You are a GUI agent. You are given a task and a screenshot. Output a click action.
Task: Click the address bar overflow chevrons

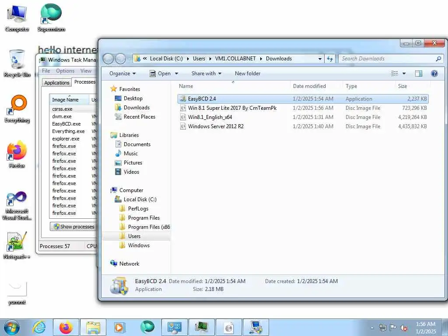(145, 59)
